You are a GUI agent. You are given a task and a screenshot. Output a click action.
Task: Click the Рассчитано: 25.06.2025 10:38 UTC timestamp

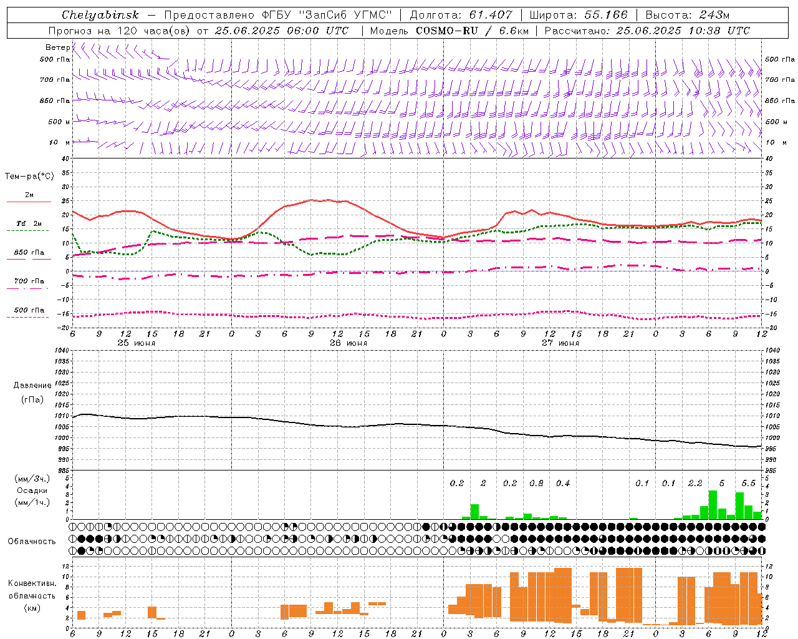tap(647, 31)
